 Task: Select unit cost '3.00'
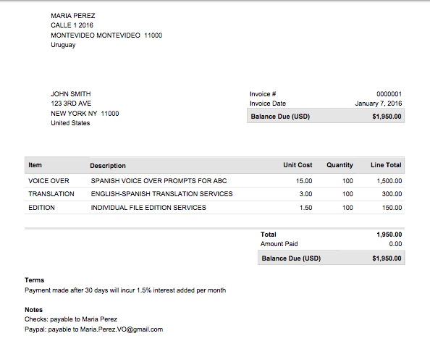click(305, 194)
